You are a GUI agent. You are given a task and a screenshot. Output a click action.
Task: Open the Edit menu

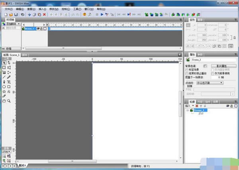(20, 9)
